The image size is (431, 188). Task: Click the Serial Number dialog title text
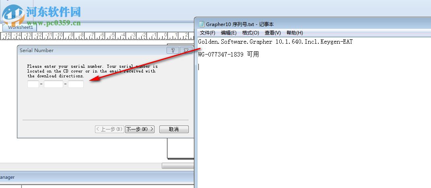(x=37, y=51)
